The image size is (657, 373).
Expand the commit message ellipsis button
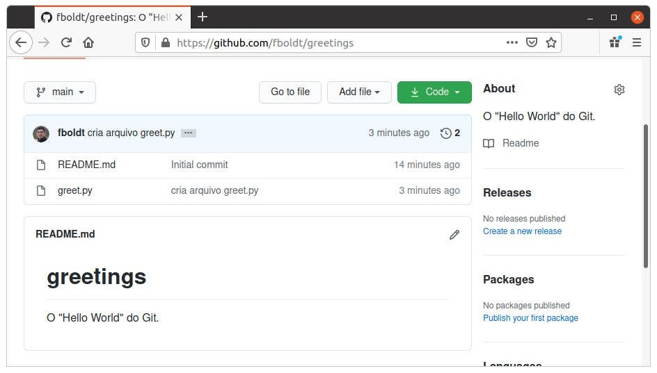[x=189, y=133]
